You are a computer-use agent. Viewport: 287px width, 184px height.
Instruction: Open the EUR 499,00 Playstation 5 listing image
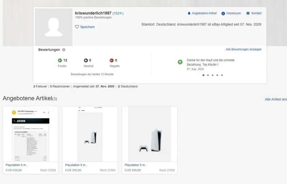tap(149, 134)
